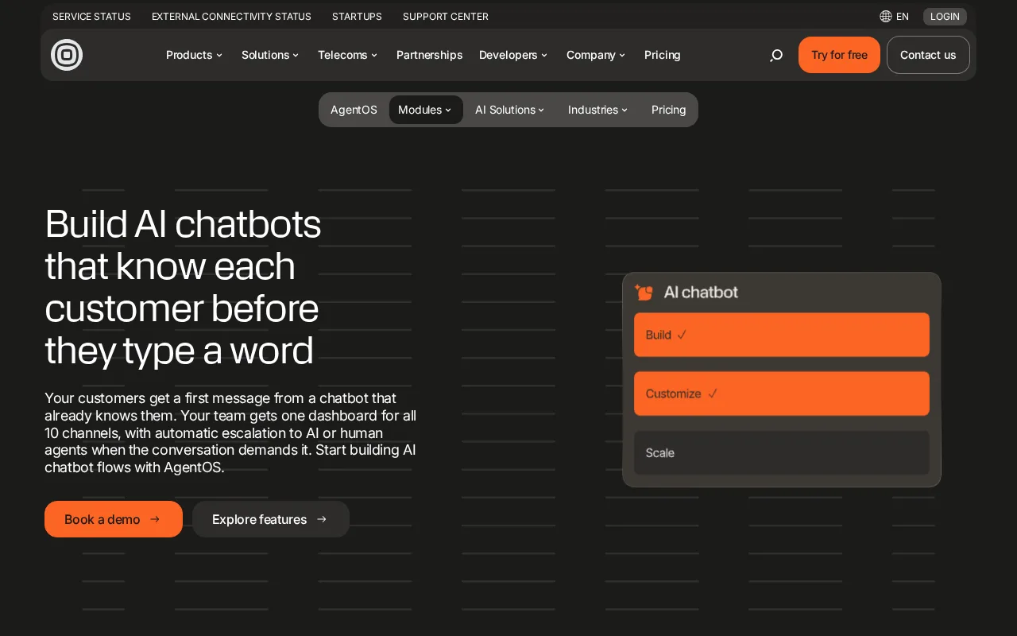1017x636 pixels.
Task: Expand the Products menu
Action: click(x=194, y=55)
